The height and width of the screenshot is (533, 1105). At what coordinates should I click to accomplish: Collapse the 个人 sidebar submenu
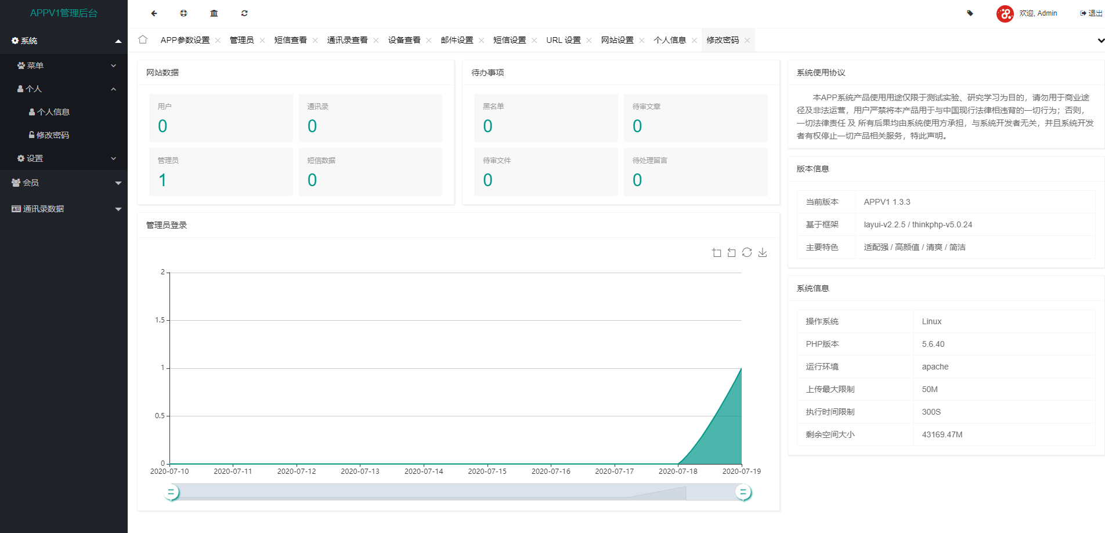[114, 89]
